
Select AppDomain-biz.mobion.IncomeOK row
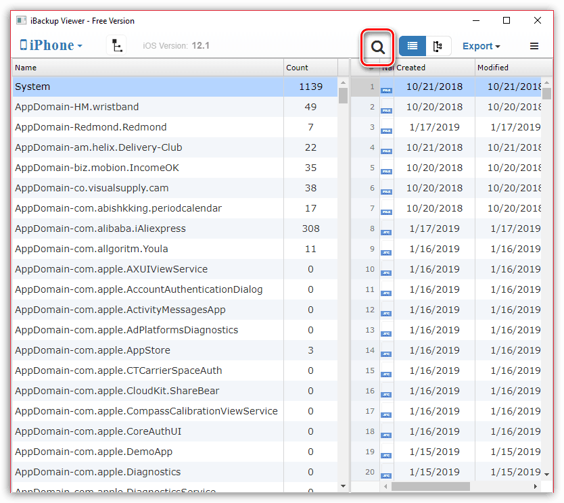pos(175,168)
